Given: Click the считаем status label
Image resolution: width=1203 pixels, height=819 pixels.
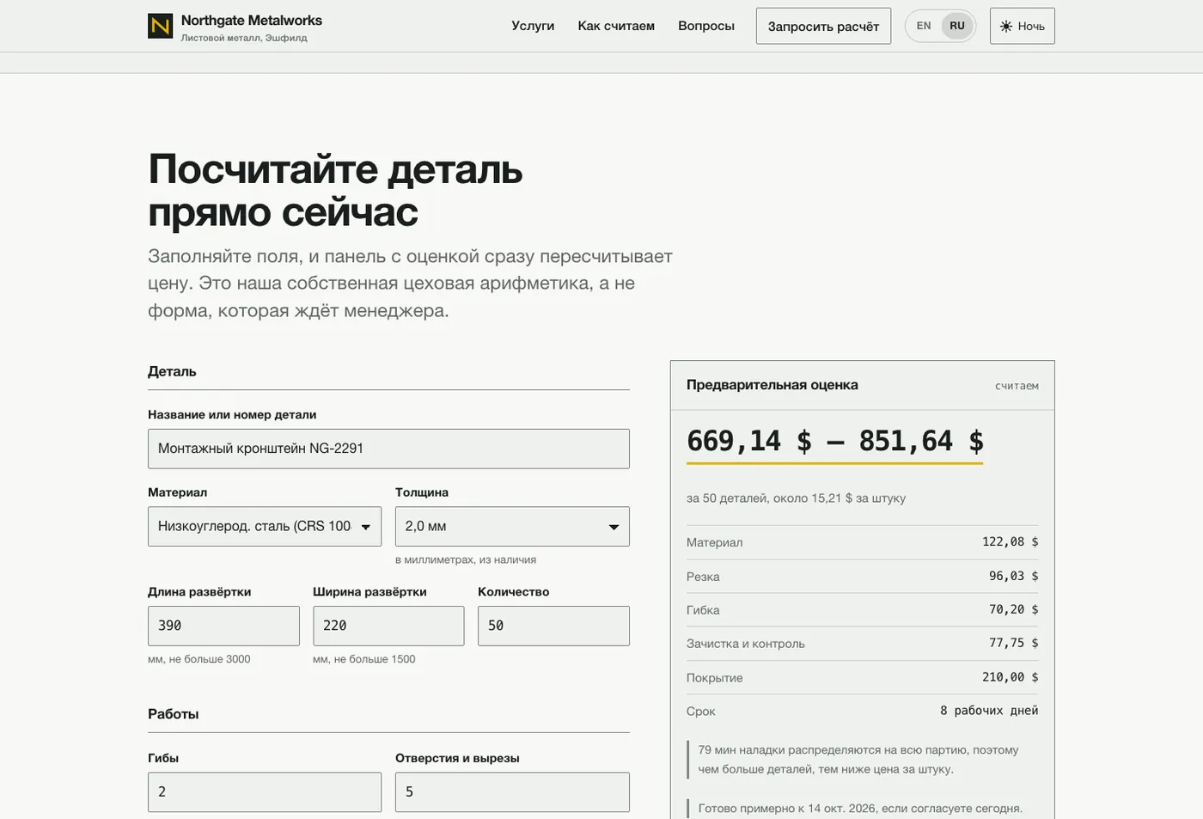Looking at the screenshot, I should point(1017,386).
